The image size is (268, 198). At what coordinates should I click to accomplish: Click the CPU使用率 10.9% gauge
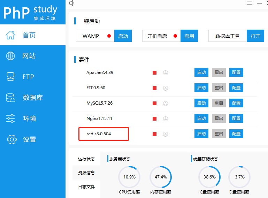click(x=129, y=177)
